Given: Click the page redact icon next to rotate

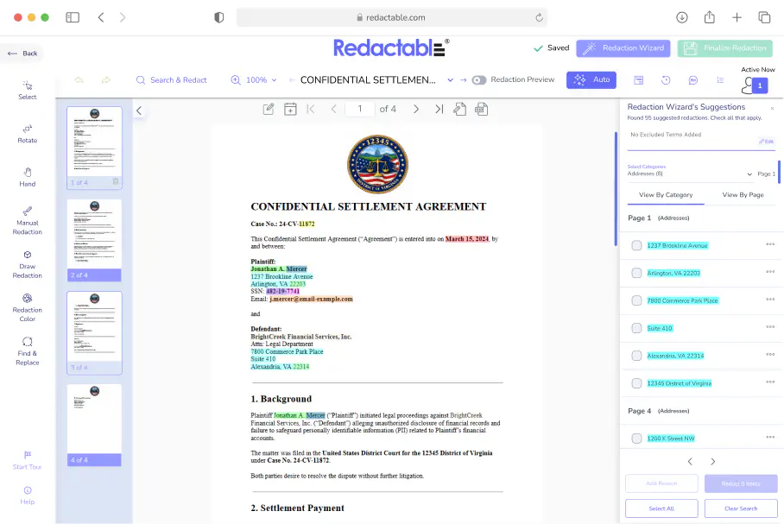Looking at the screenshot, I should [x=481, y=109].
